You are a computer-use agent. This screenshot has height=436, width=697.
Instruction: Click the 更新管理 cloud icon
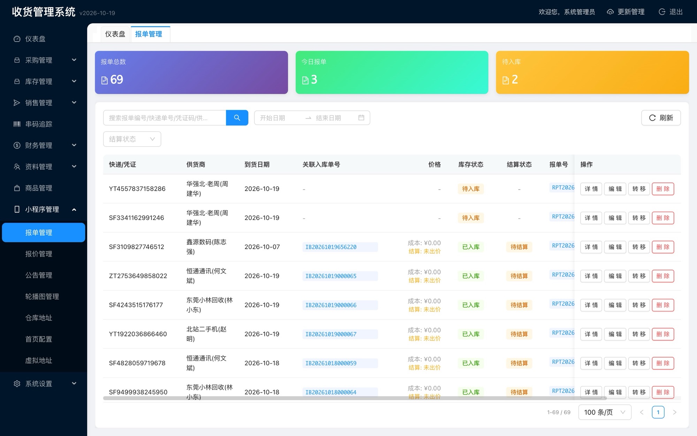[x=610, y=12]
